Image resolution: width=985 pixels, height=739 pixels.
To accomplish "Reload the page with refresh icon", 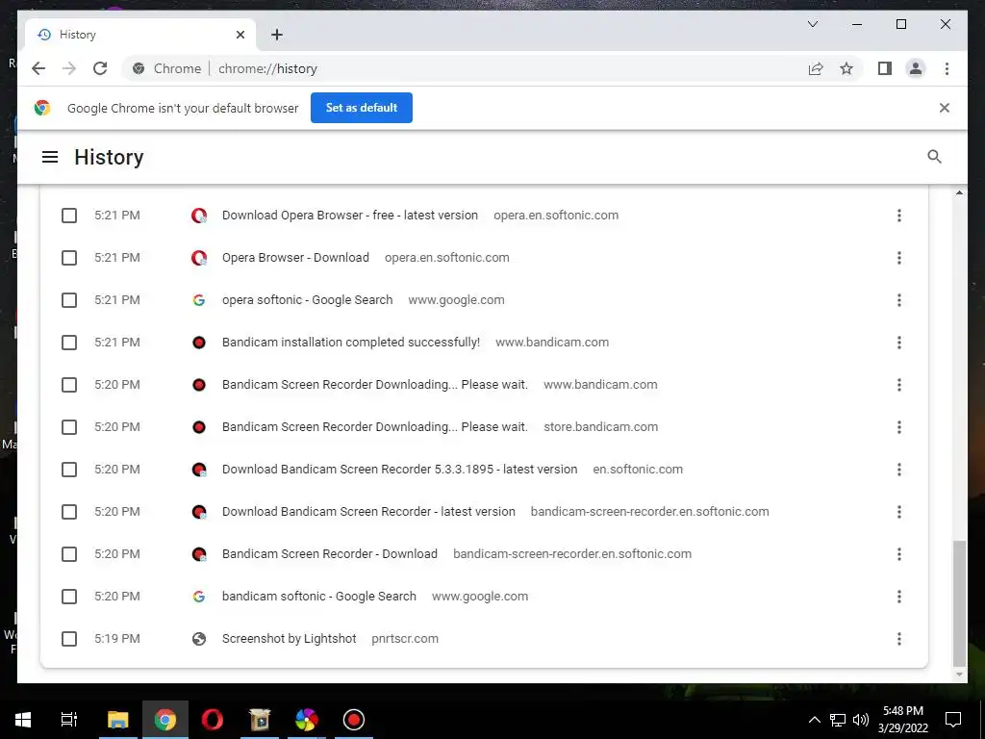I will [x=100, y=68].
